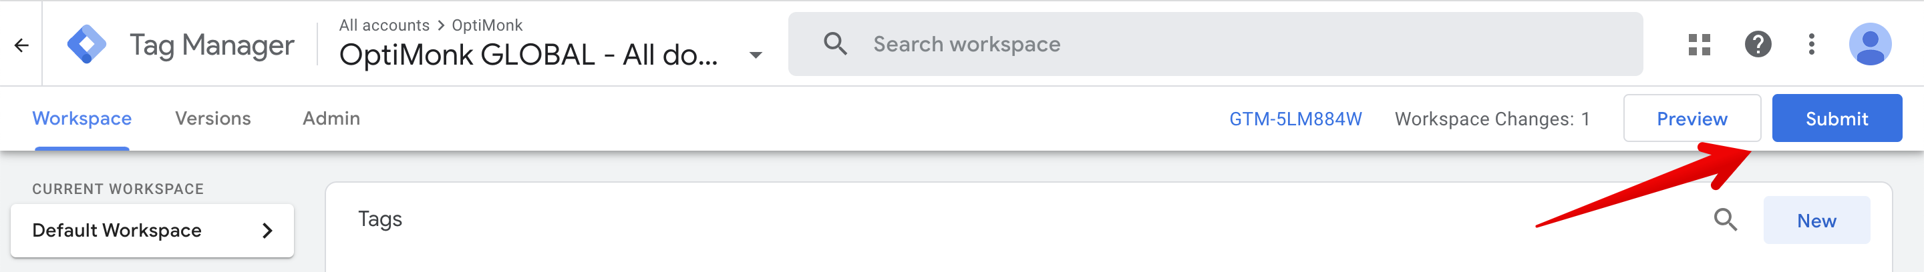Screen dimensions: 1924x272
Task: Click the blue Submit button
Action: 1836,119
